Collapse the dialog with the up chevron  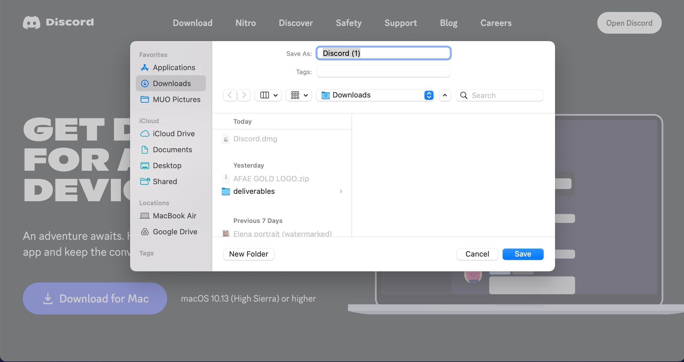444,95
